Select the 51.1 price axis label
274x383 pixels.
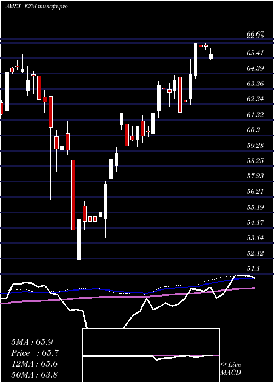tap(253, 269)
